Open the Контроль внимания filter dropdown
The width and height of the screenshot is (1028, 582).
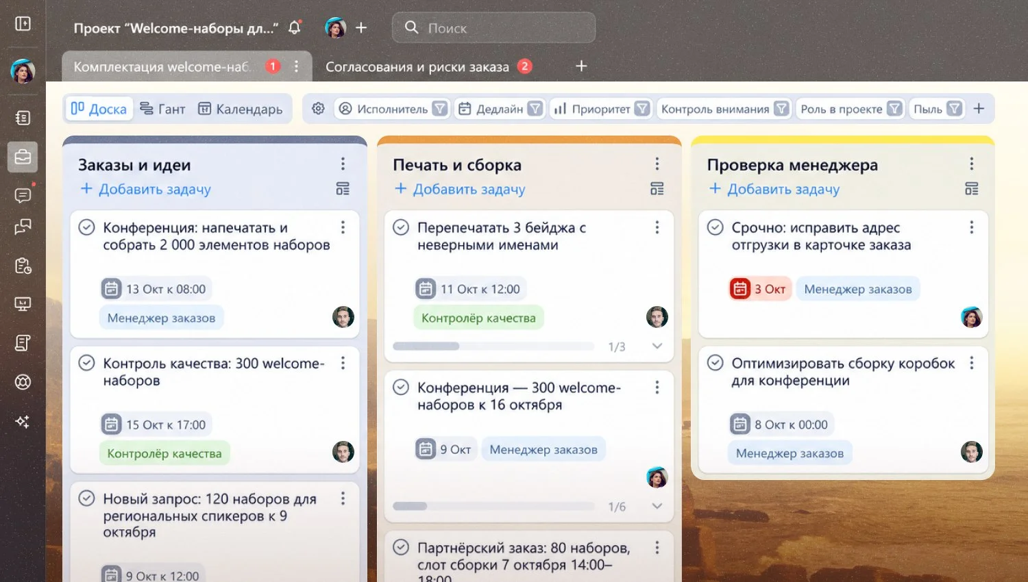(724, 109)
